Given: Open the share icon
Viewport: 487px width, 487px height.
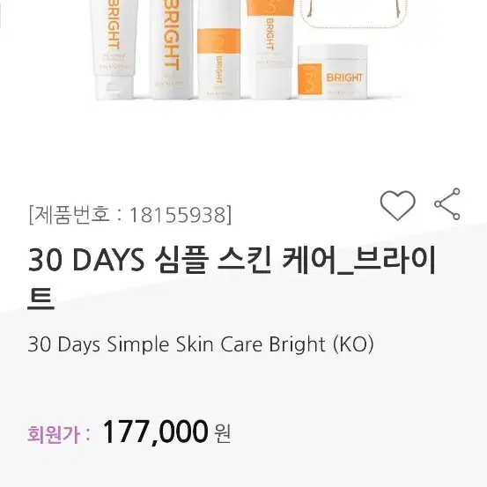Looking at the screenshot, I should coord(447,203).
